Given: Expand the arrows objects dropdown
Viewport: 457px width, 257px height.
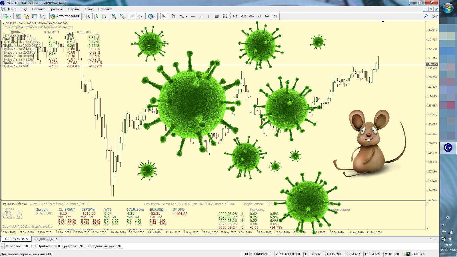Looking at the screenshot, I should [x=186, y=16].
